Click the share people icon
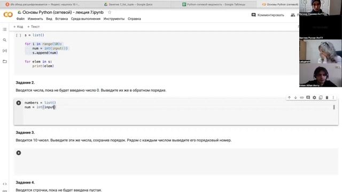The height and width of the screenshot is (192, 342). coord(293,15)
